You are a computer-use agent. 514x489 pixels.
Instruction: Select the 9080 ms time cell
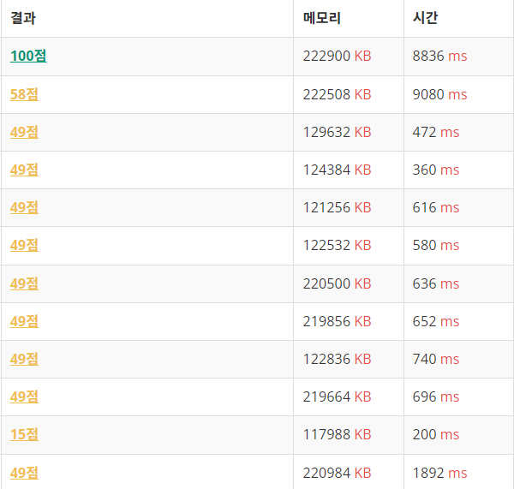(x=459, y=95)
